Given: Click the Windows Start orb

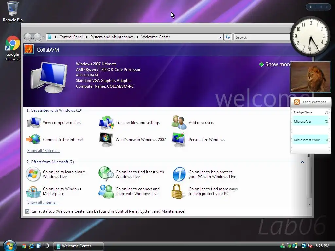Looking at the screenshot, I should coord(9,246).
